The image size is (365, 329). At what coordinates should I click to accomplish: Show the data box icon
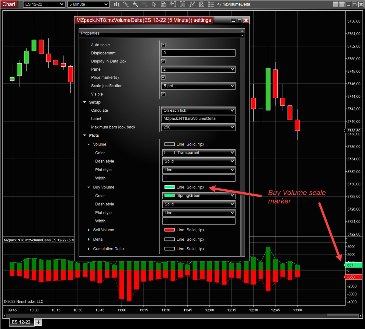point(164,4)
